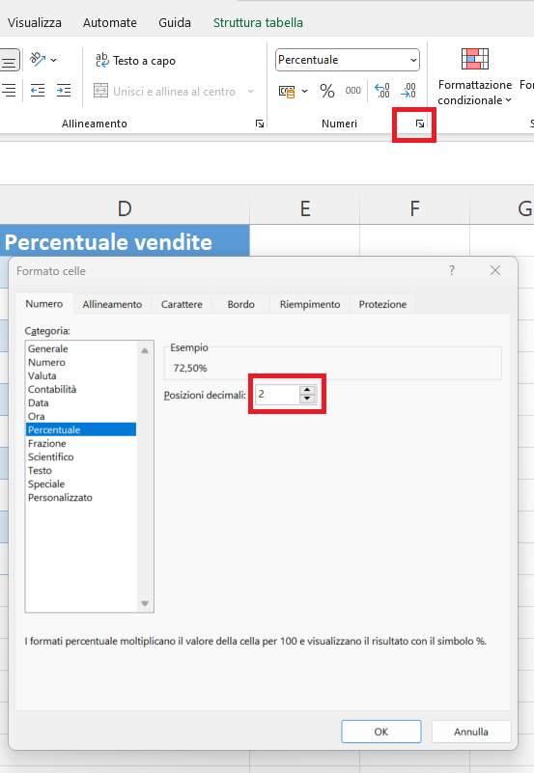Image resolution: width=534 pixels, height=773 pixels.
Task: Select Scientifico in the category list
Action: point(81,457)
